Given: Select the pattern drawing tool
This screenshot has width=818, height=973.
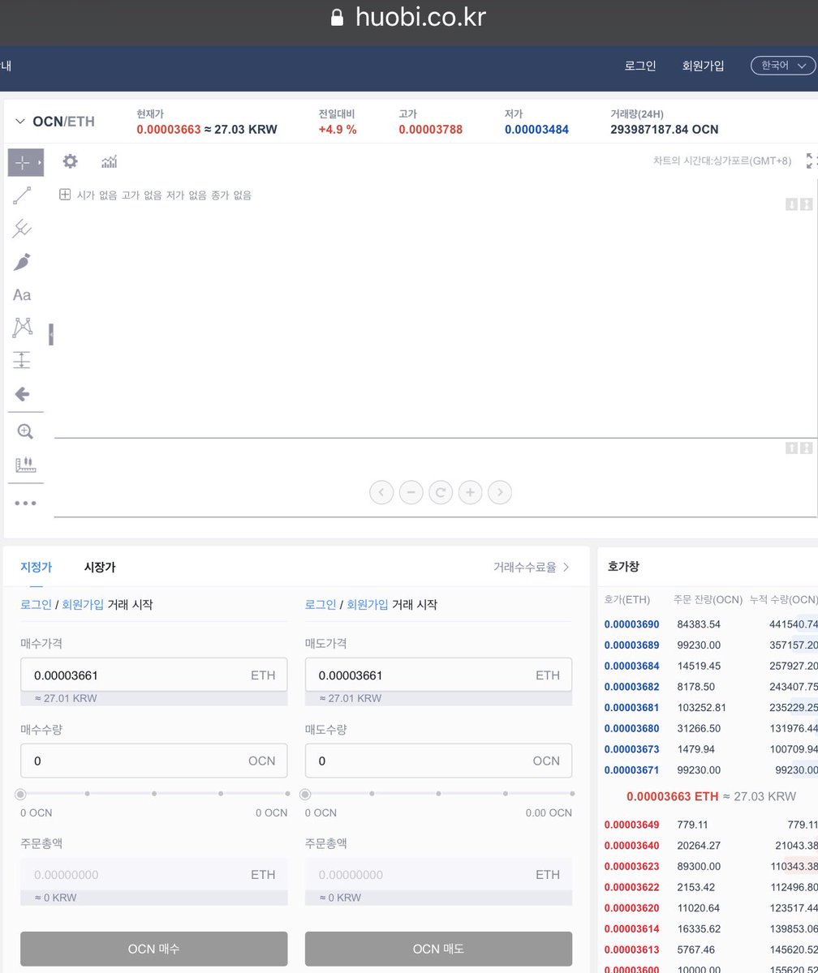Looking at the screenshot, I should coord(22,328).
